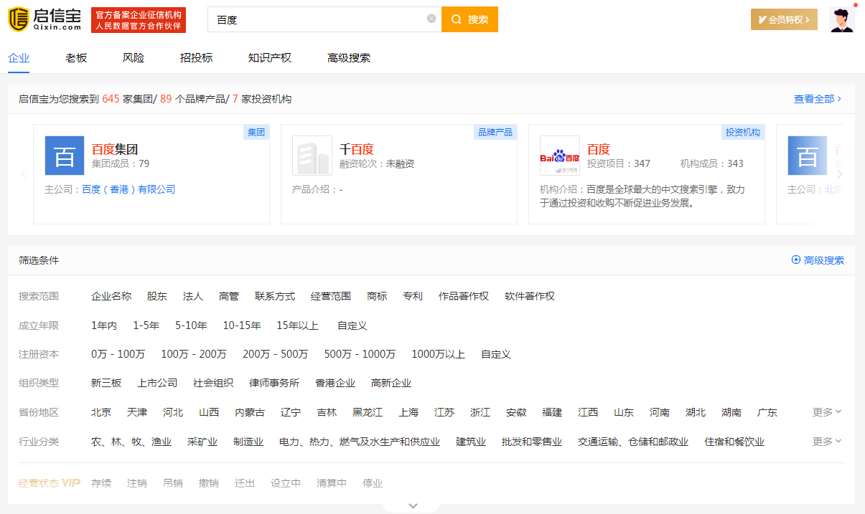Image resolution: width=865 pixels, height=514 pixels.
Task: Switch to the 企业 tab
Action: coord(19,58)
